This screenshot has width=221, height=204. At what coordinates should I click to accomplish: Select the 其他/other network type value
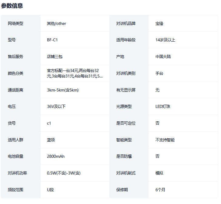[56, 23]
